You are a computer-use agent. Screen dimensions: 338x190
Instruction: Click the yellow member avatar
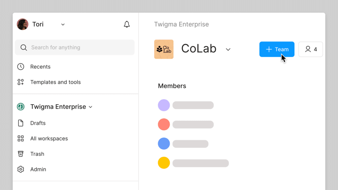pos(164,163)
